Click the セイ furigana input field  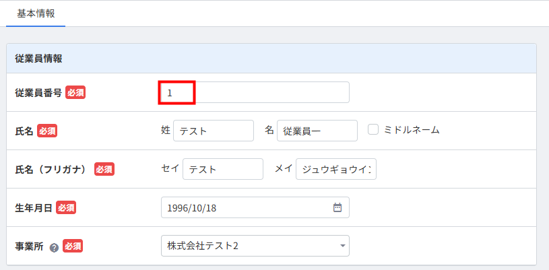[x=222, y=169]
